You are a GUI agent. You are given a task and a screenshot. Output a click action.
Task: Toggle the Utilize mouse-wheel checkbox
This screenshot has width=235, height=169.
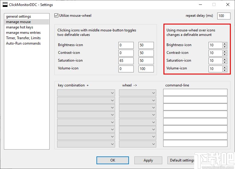point(56,16)
